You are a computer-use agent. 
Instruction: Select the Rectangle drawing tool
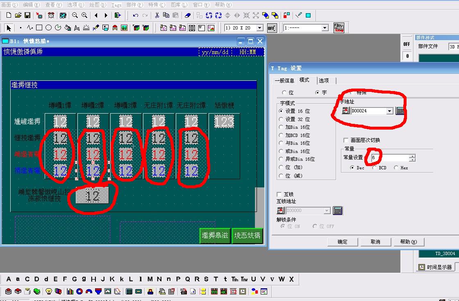pyautogui.click(x=39, y=28)
